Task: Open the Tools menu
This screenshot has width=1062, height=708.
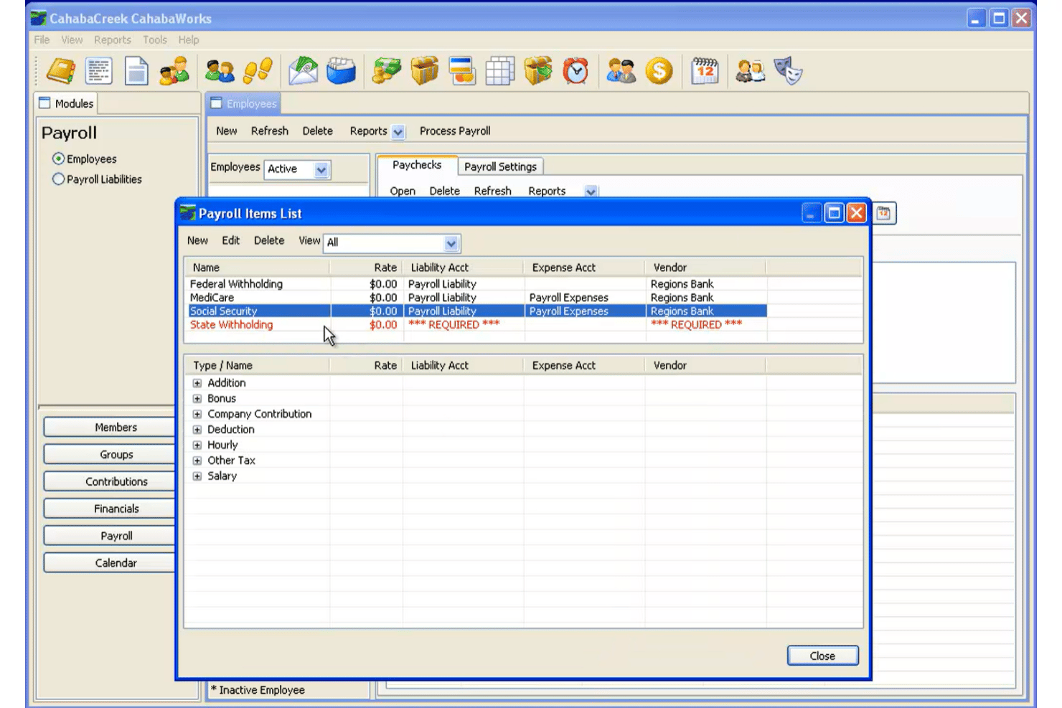Action: click(x=155, y=40)
